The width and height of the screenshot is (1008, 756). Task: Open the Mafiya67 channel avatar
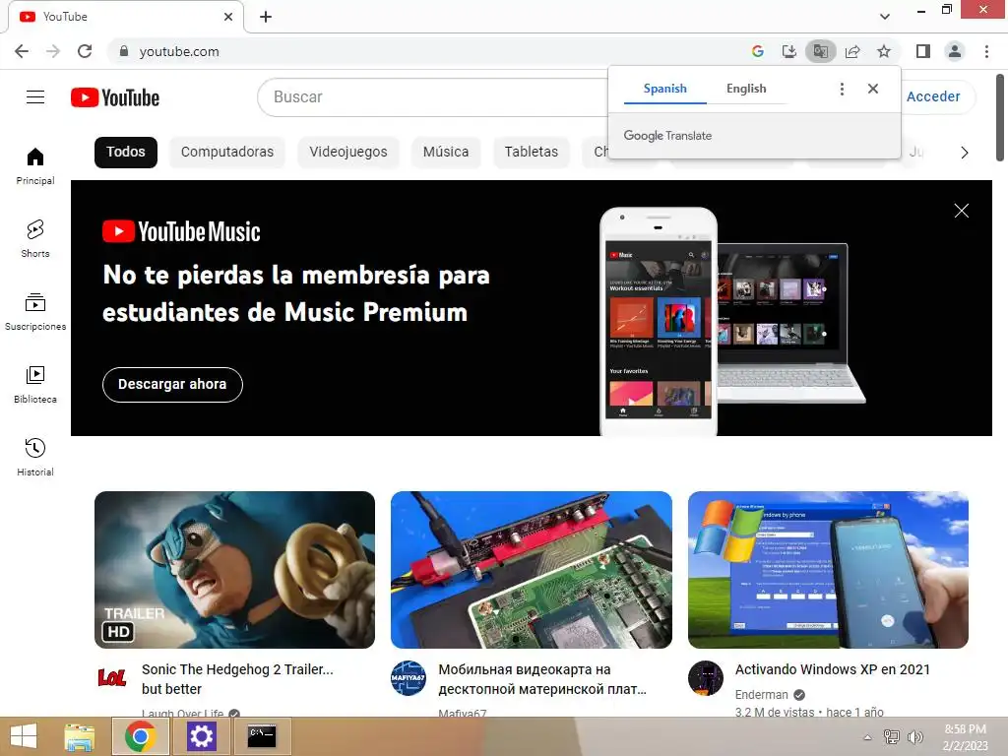(x=409, y=677)
